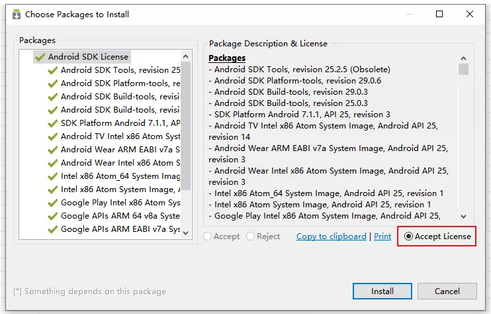The height and width of the screenshot is (314, 491).
Task: Click green checkmark beside Android SDK License
Action: 40,57
